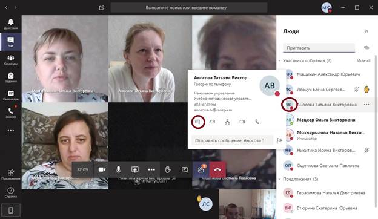The height and width of the screenshot is (219, 378).
Task: Raise hand in meeting toolbar
Action: [x=168, y=169]
